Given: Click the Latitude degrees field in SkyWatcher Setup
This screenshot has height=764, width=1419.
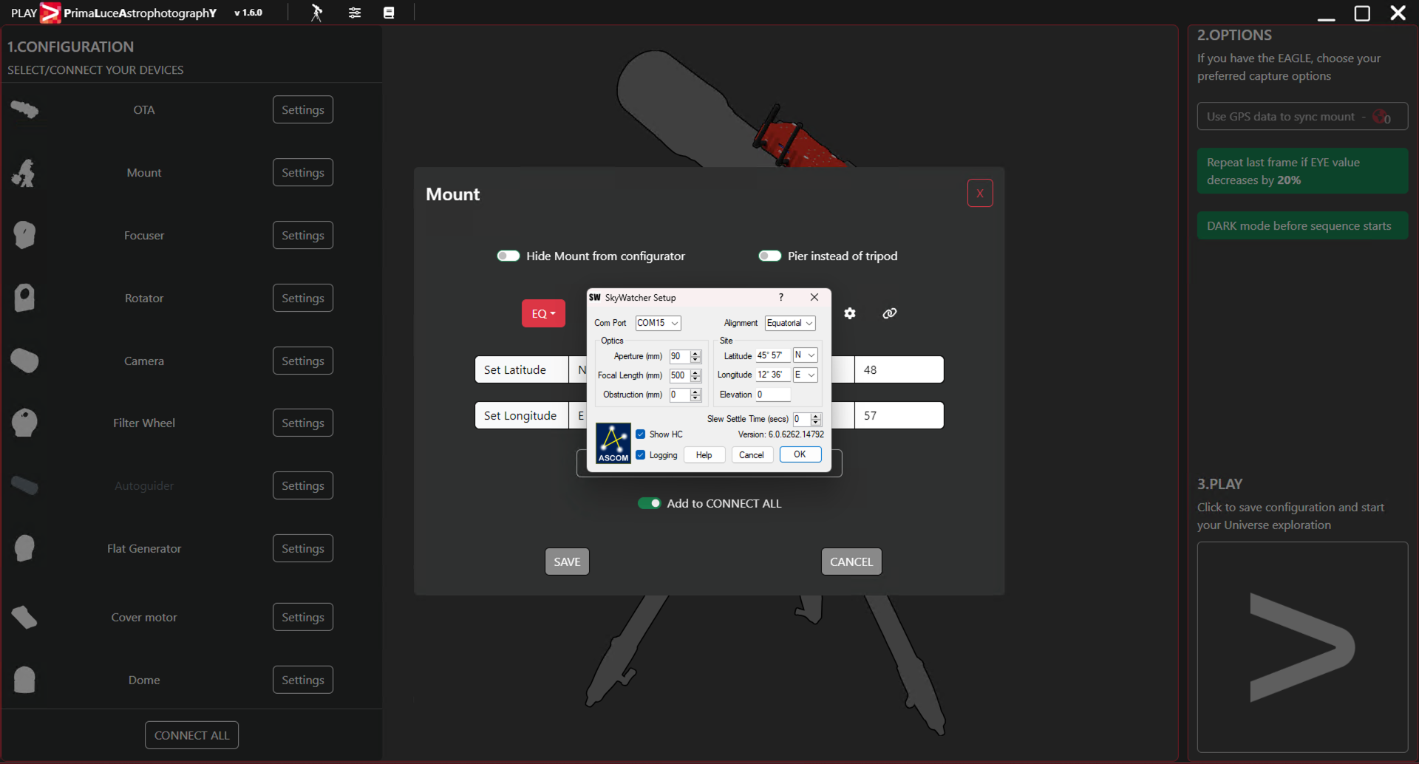Looking at the screenshot, I should pos(772,355).
